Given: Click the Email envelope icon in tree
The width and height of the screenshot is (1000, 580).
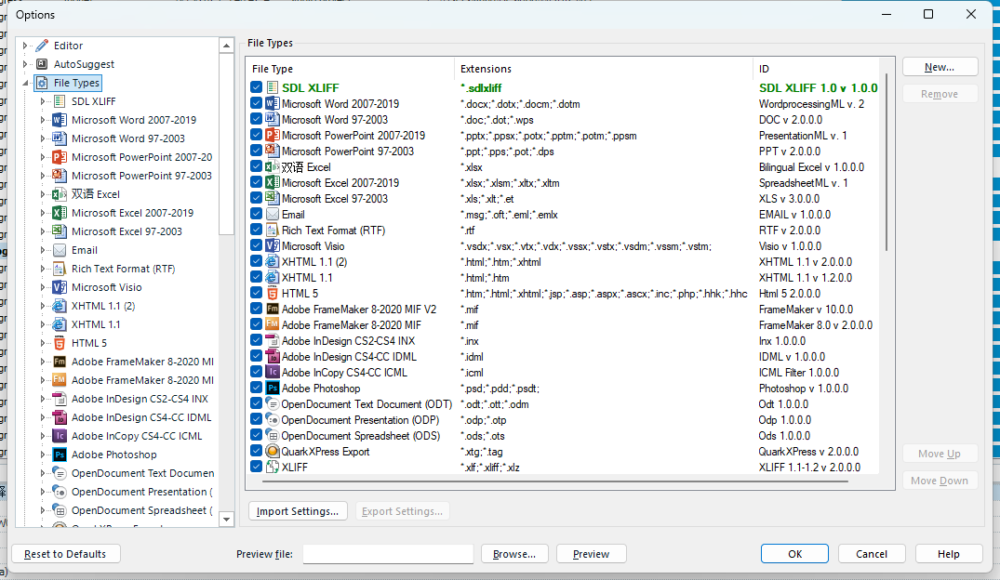Looking at the screenshot, I should tap(60, 250).
